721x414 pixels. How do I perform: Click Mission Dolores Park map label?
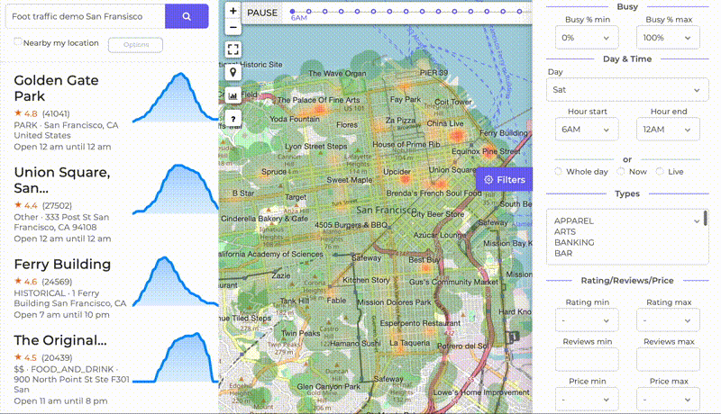point(394,302)
